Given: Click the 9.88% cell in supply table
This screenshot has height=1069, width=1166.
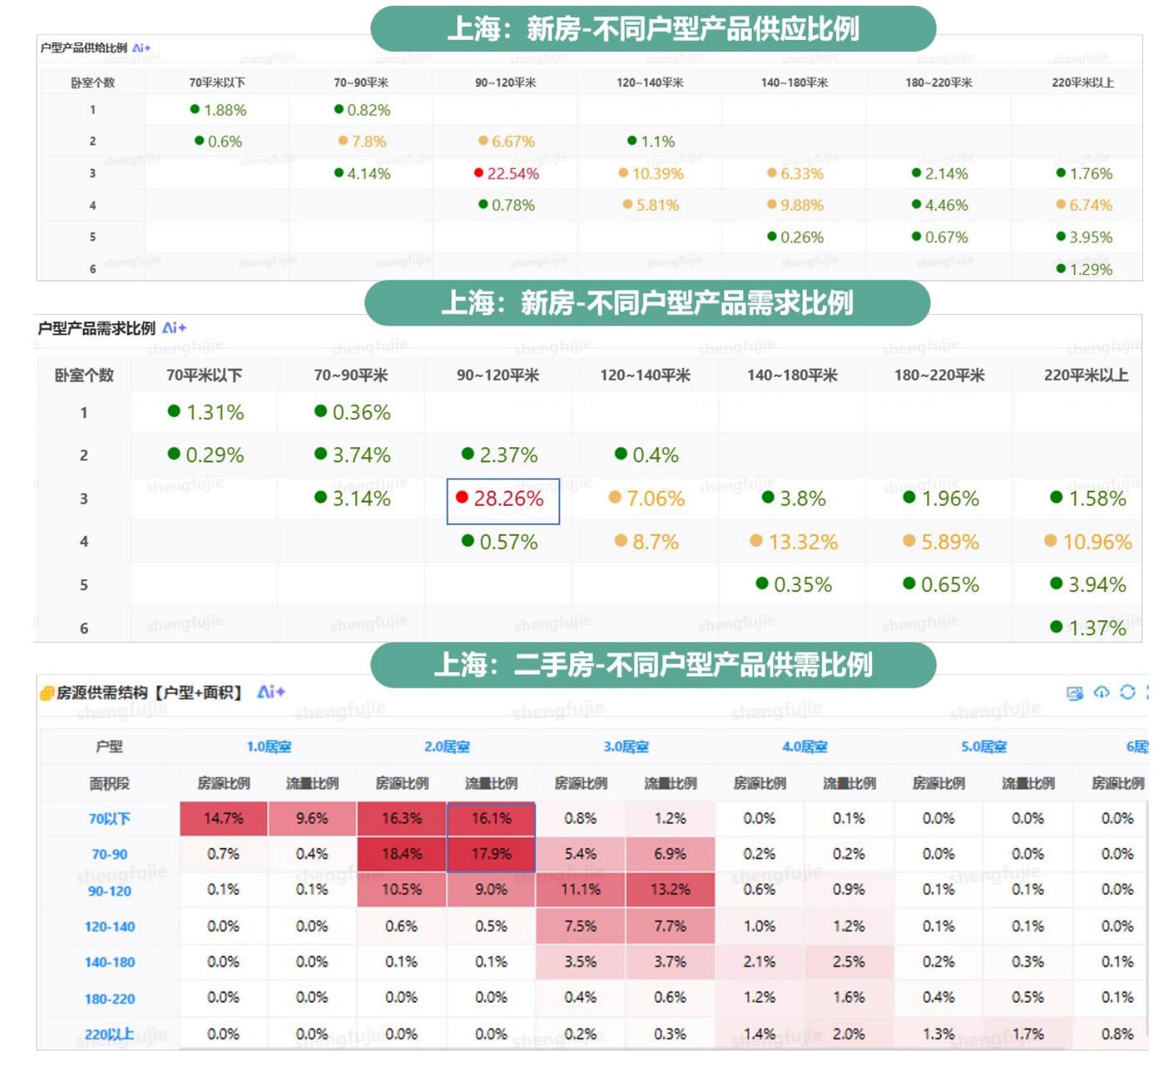Looking at the screenshot, I should click(x=795, y=205).
